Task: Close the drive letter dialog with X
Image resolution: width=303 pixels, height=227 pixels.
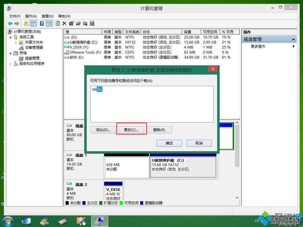Action: 213,69
